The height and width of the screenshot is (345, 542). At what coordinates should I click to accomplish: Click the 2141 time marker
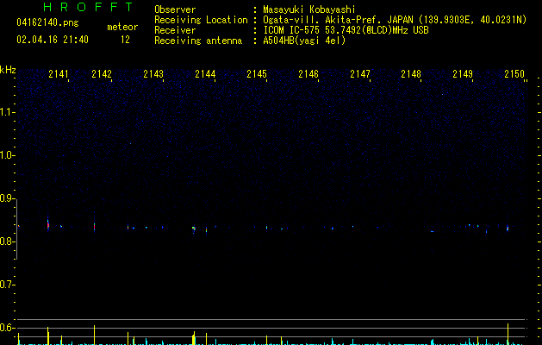tap(59, 74)
